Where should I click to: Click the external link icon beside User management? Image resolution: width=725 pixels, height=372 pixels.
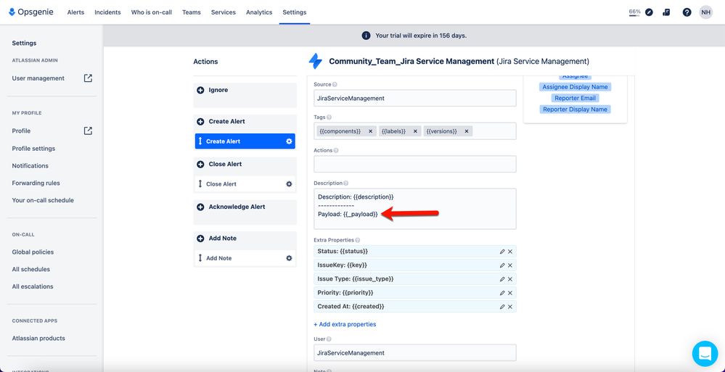88,78
